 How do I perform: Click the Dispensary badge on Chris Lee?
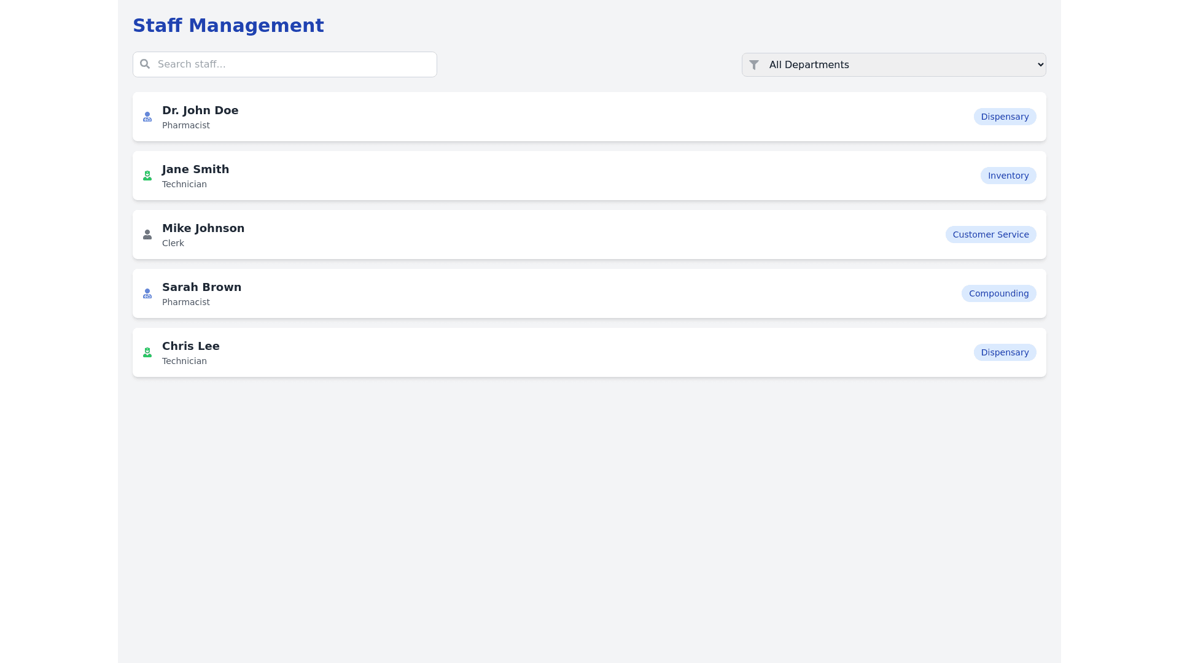click(1005, 352)
